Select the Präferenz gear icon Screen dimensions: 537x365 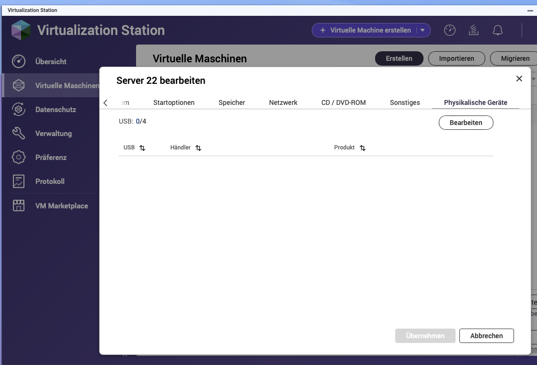coord(18,157)
